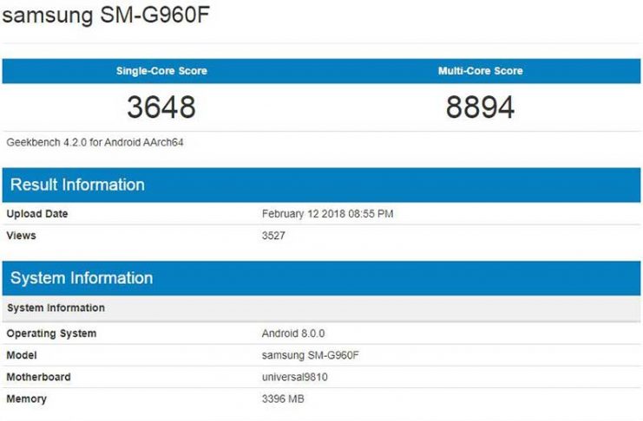Click the universal9810 motherboard value

(x=295, y=377)
